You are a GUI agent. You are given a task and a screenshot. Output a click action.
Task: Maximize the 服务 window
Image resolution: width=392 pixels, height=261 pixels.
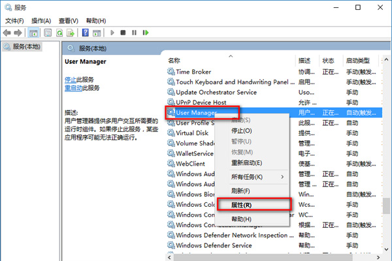pos(358,7)
